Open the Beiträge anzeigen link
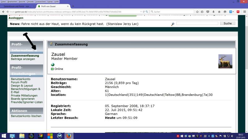Screen dimensions: 248x139 [x=23, y=59]
